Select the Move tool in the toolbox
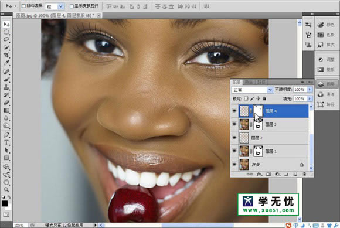Viewport: 340px width, 228px height. tap(6, 24)
